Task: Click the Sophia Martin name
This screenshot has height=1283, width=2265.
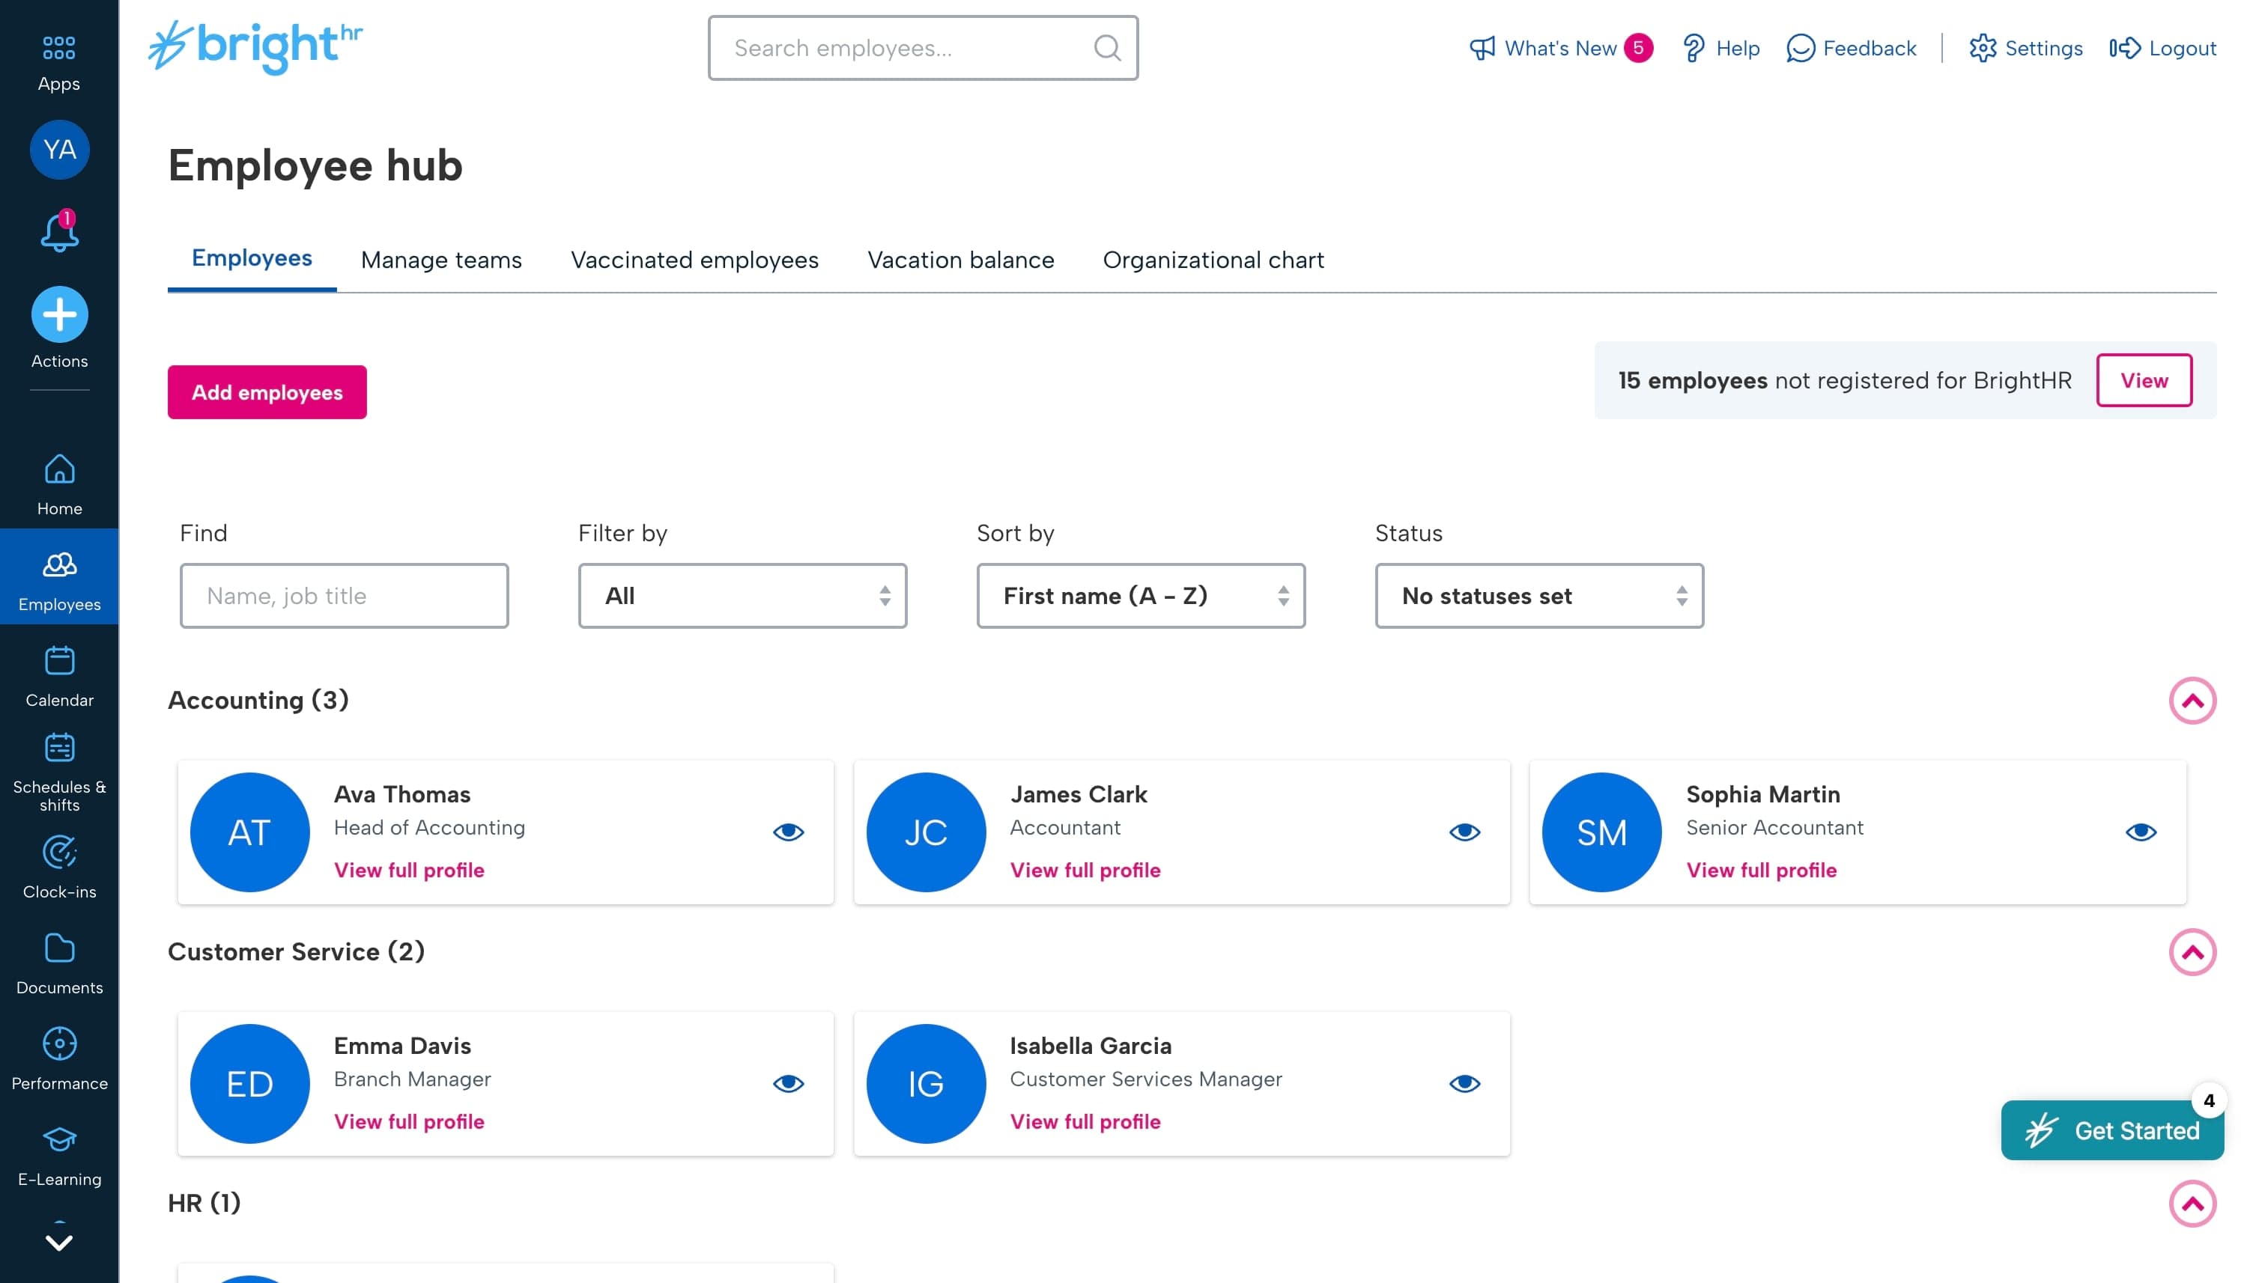Action: tap(1763, 794)
